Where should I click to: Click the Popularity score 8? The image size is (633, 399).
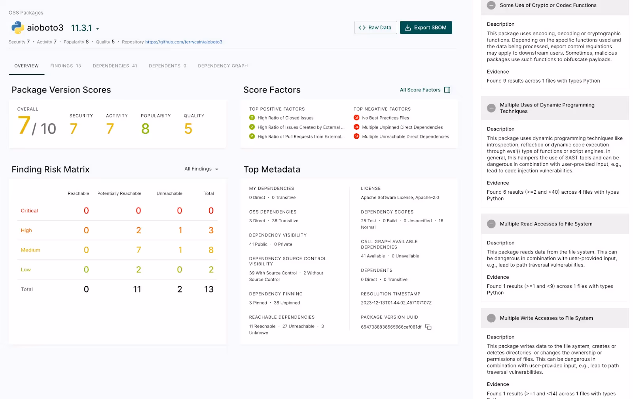pyautogui.click(x=145, y=129)
